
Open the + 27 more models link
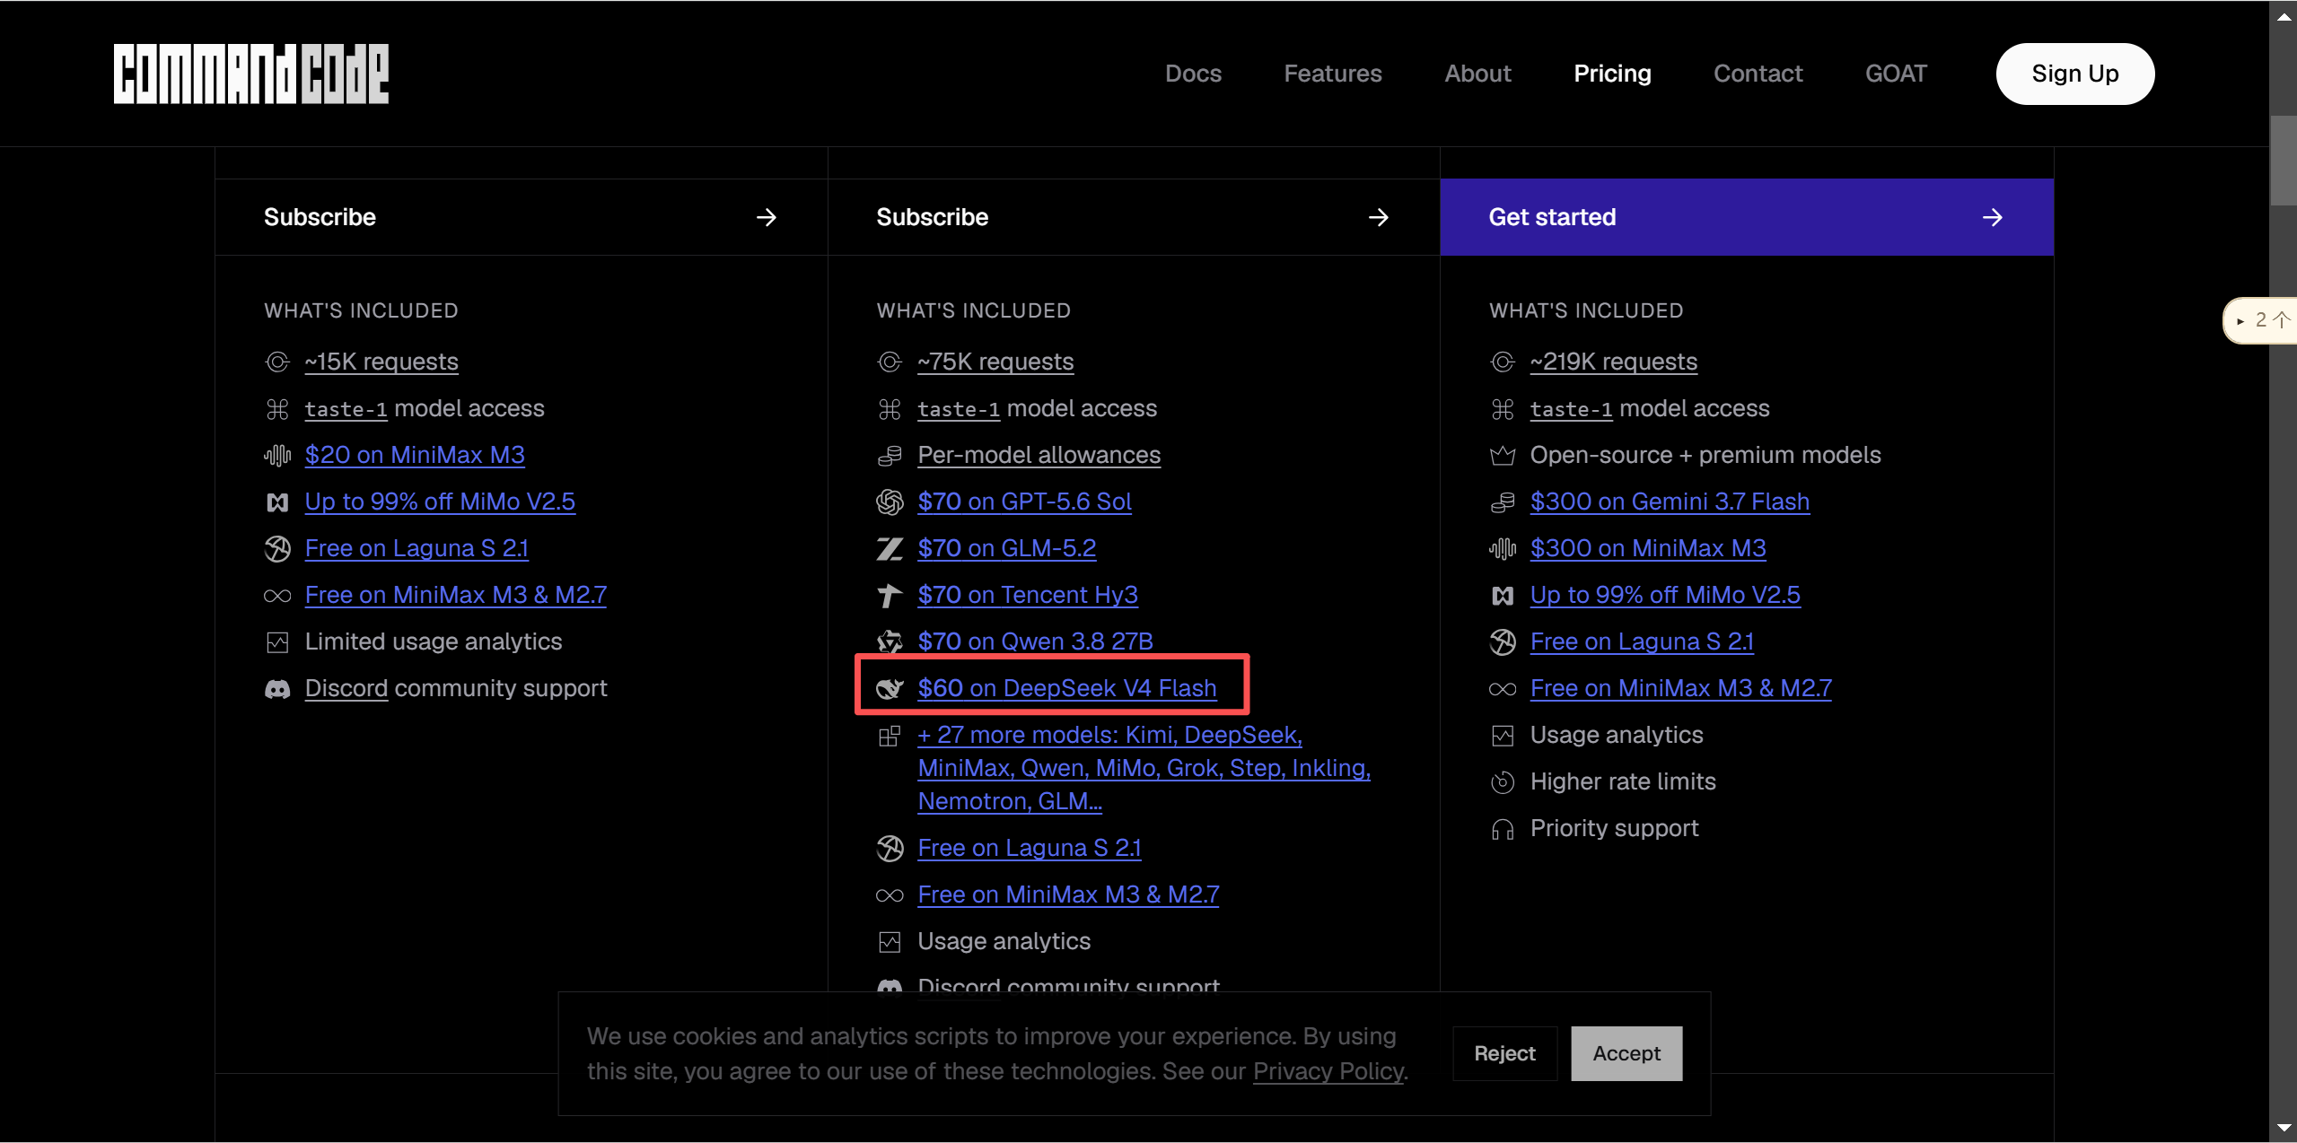(x=1144, y=768)
